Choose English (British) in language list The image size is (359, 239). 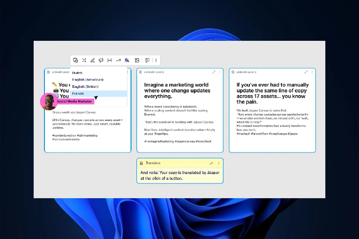[x=85, y=87]
